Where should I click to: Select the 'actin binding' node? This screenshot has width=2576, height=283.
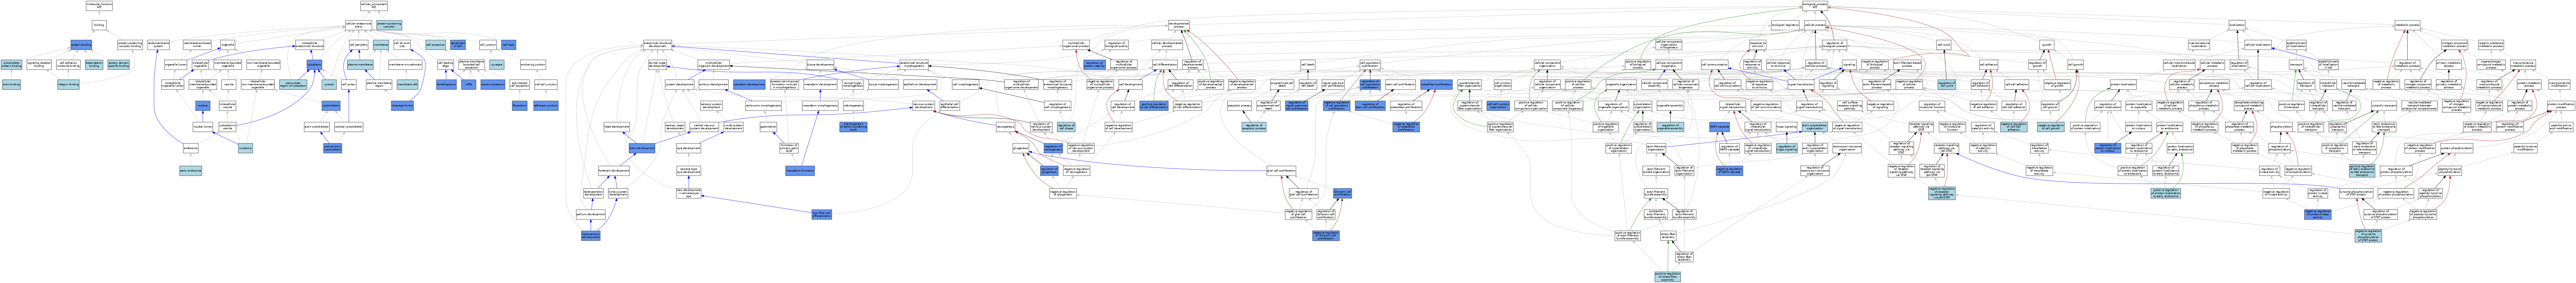(x=11, y=85)
